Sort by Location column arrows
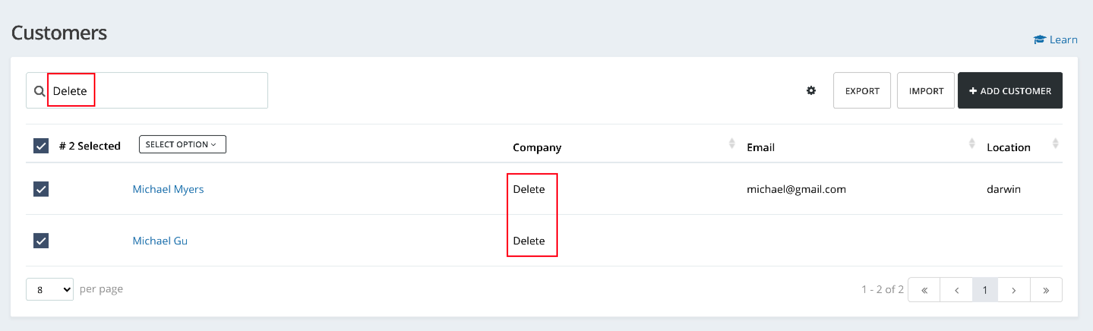This screenshot has width=1093, height=331. click(x=1055, y=143)
